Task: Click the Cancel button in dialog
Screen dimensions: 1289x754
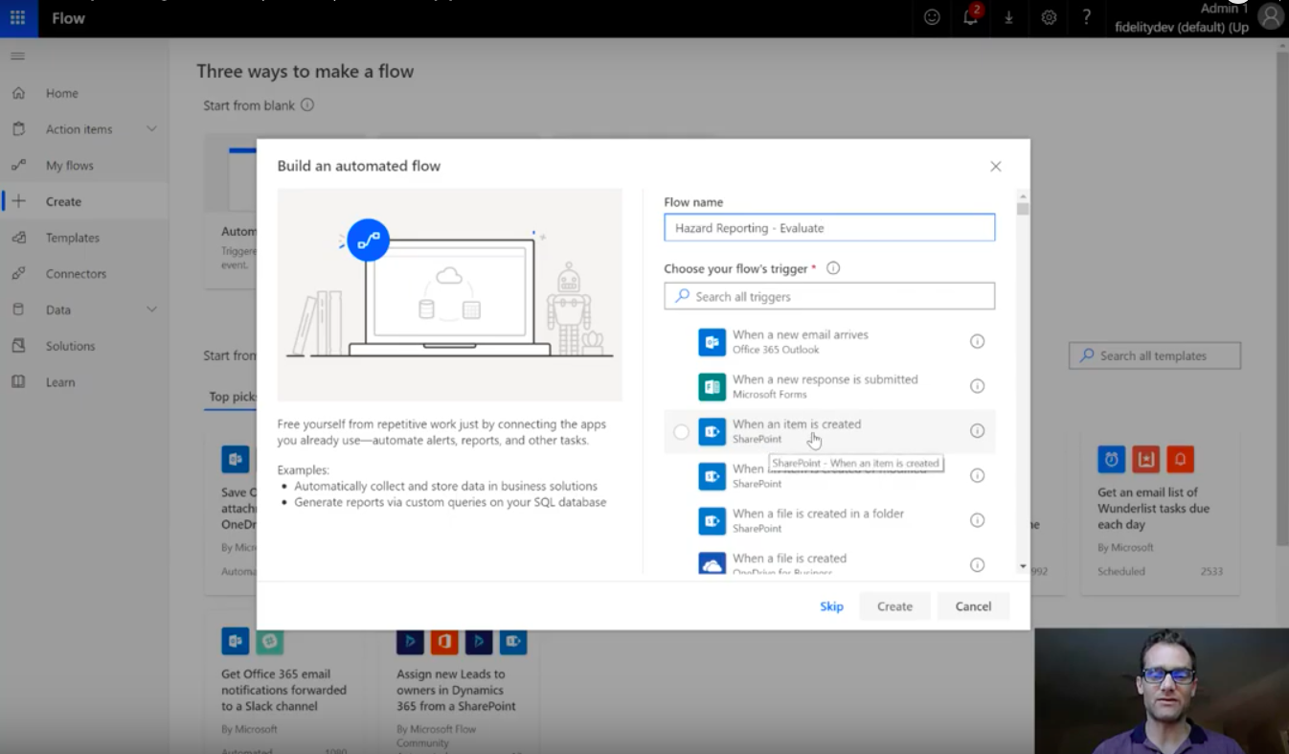Action: coord(973,606)
